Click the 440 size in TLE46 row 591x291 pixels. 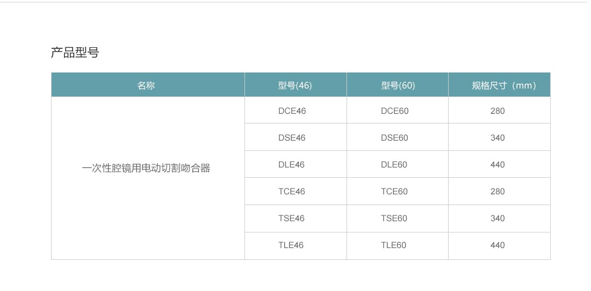[x=500, y=245]
